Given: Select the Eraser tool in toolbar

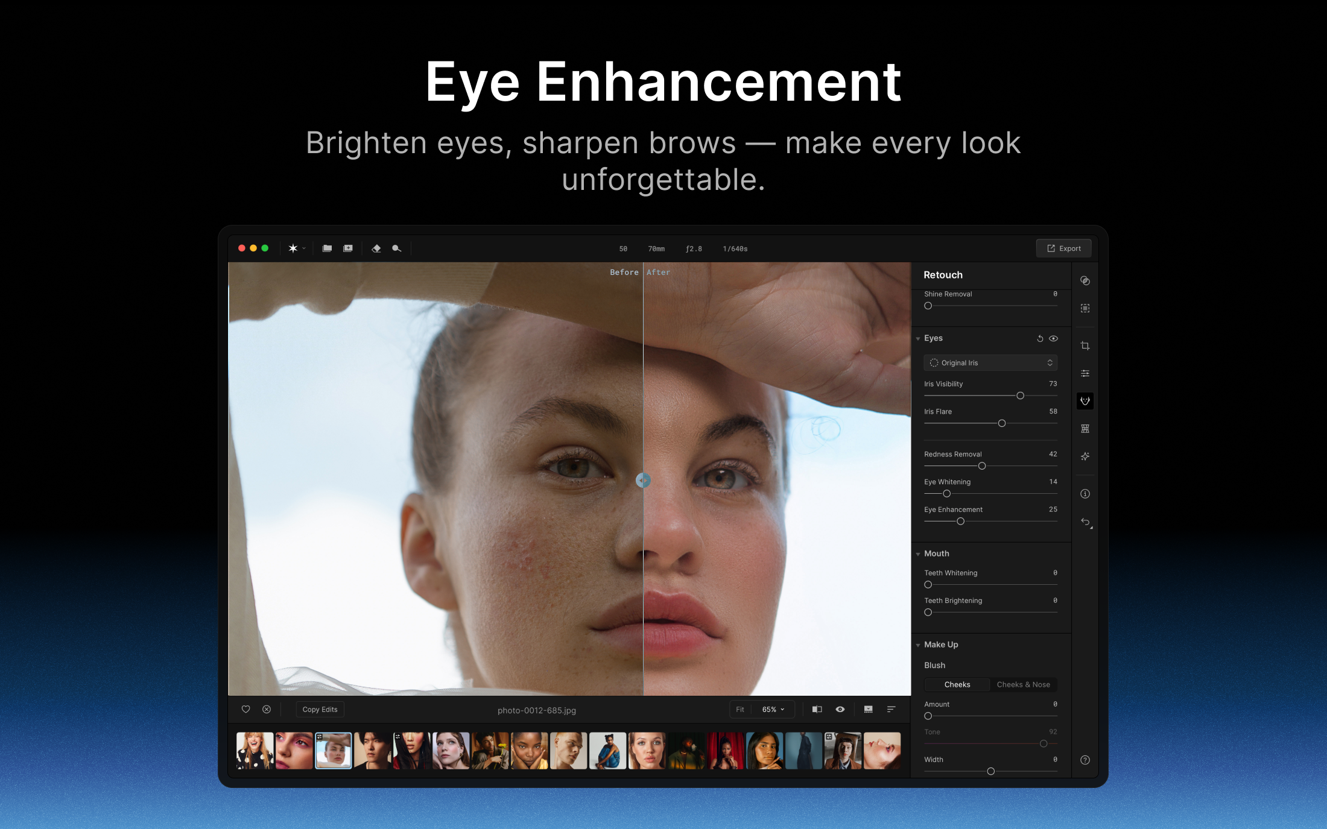Looking at the screenshot, I should 376,248.
